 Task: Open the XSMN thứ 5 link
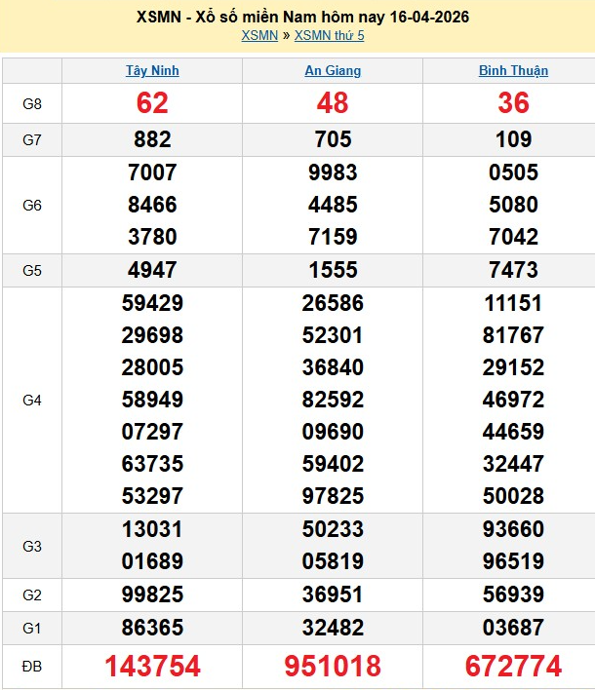(x=329, y=36)
